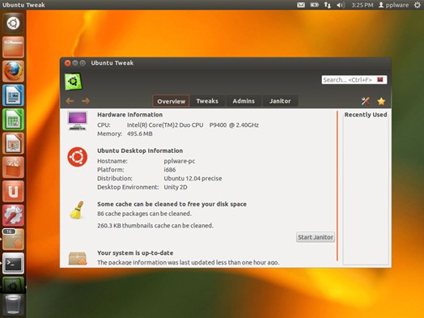Screen dimensions: 424x318
Task: Click the Recently Used heading
Action: (x=366, y=115)
